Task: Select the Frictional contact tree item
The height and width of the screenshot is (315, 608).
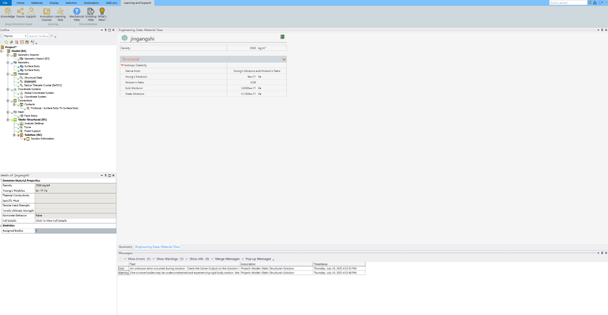Action: pyautogui.click(x=54, y=108)
